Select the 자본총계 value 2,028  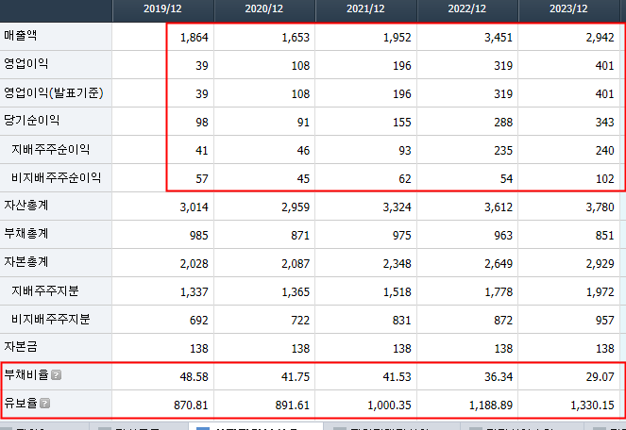tap(194, 264)
